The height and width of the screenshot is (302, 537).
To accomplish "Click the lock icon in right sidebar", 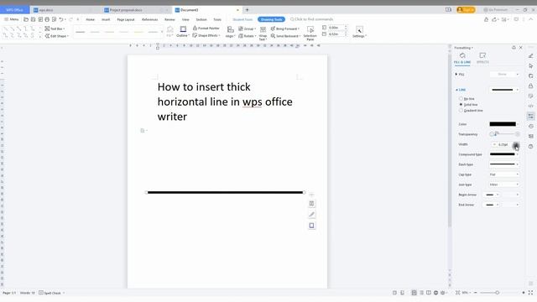I will [531, 86].
